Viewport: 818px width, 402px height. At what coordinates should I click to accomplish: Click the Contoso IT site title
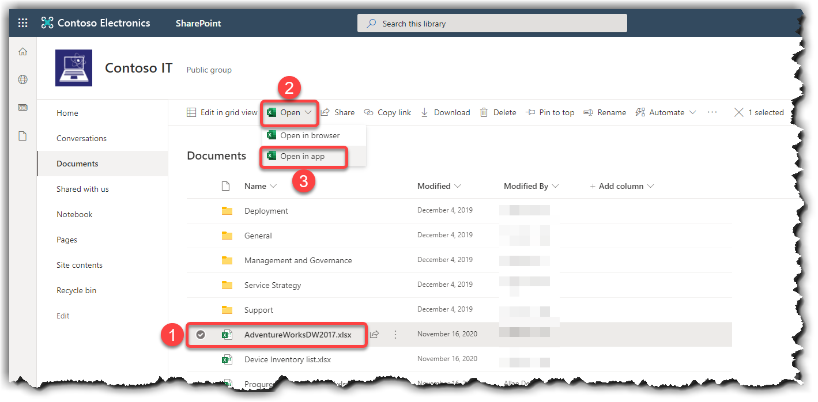(x=138, y=67)
